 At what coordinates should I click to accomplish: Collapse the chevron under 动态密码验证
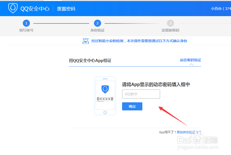coord(191,65)
